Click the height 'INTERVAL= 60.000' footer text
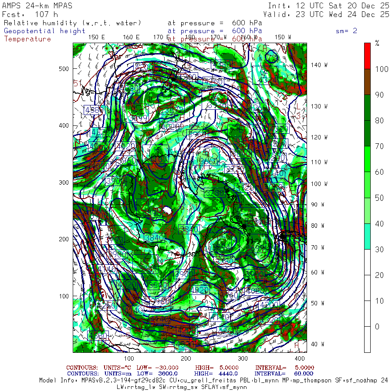 [x=284, y=374]
